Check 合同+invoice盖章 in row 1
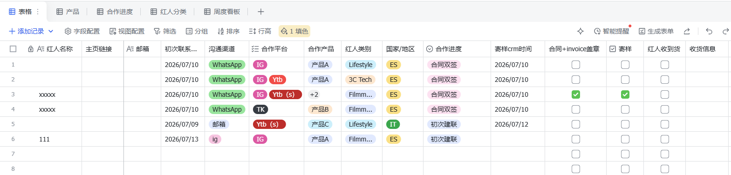Screen dimensions: 731x175 coord(576,65)
